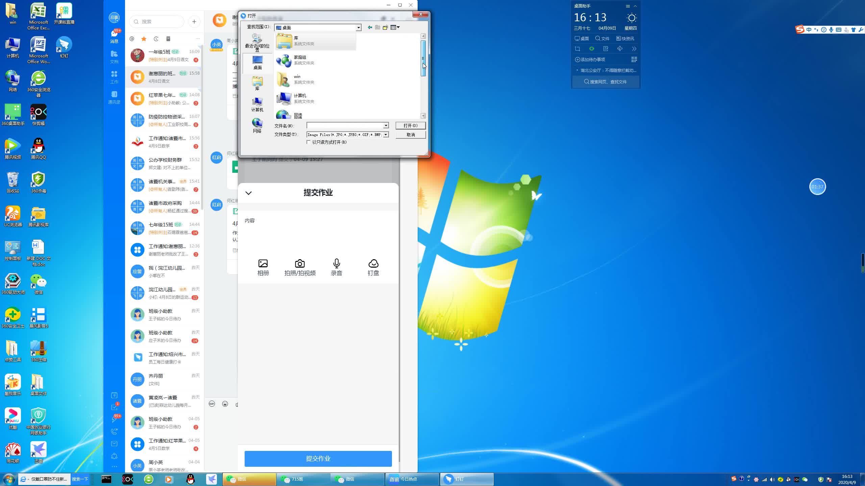
Task: Open the 工作 tab in DingTalk sidebar
Action: tap(114, 77)
